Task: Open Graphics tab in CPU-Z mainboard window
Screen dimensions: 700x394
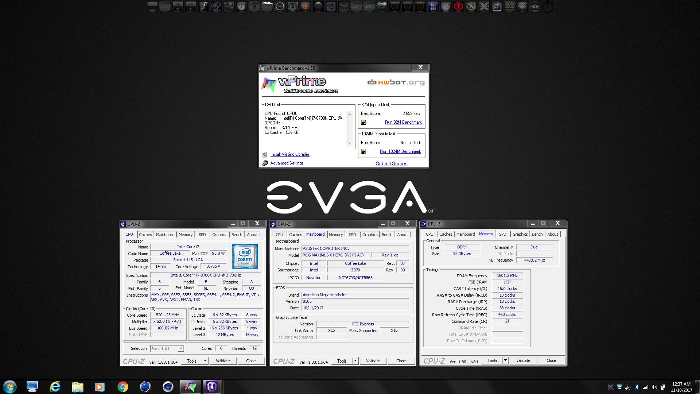Action: (x=370, y=235)
